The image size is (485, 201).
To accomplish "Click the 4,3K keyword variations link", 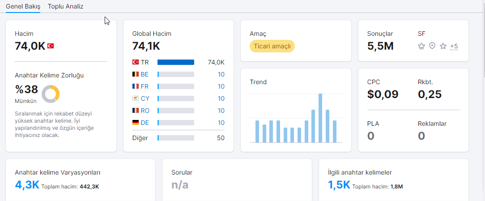I will pos(27,185).
